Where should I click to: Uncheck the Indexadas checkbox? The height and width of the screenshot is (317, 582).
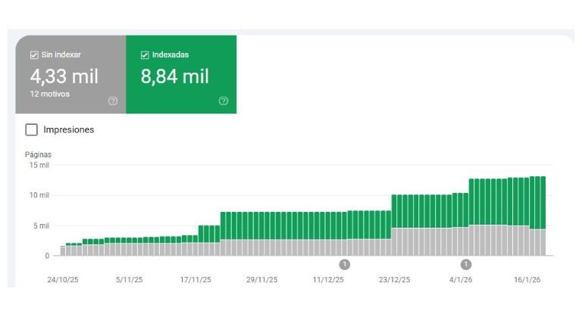point(145,55)
